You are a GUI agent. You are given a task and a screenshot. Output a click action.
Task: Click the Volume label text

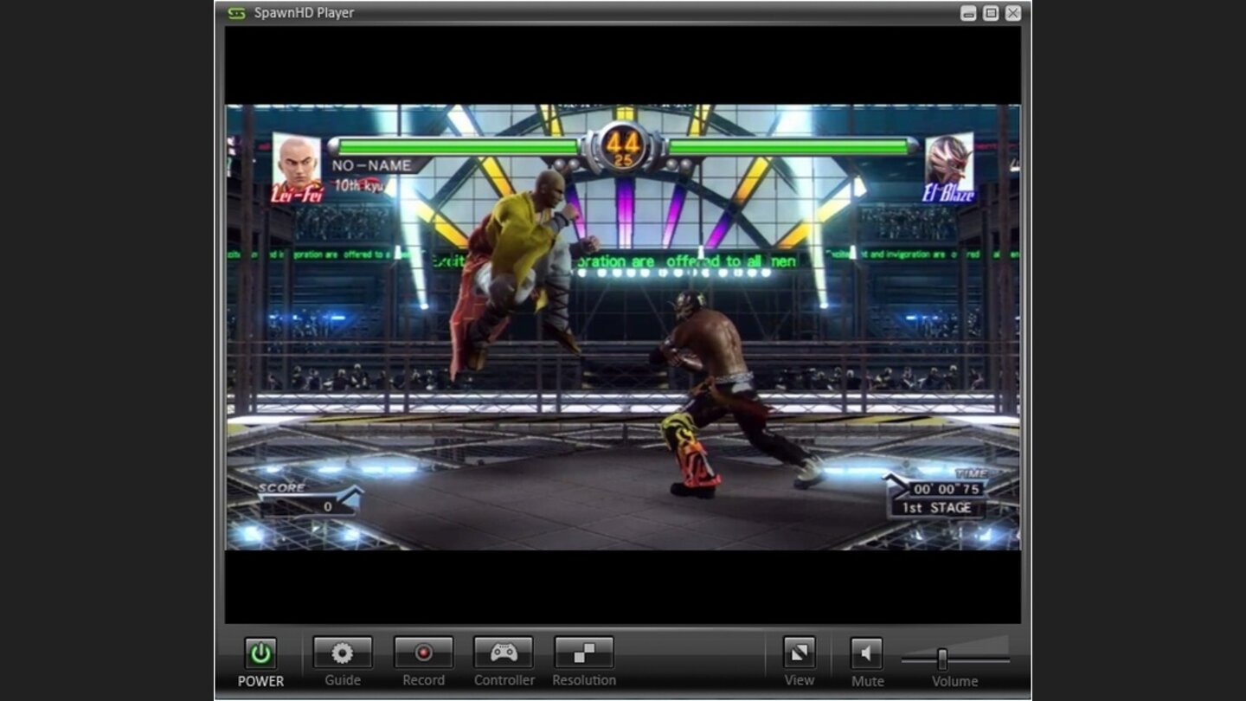coord(954,681)
